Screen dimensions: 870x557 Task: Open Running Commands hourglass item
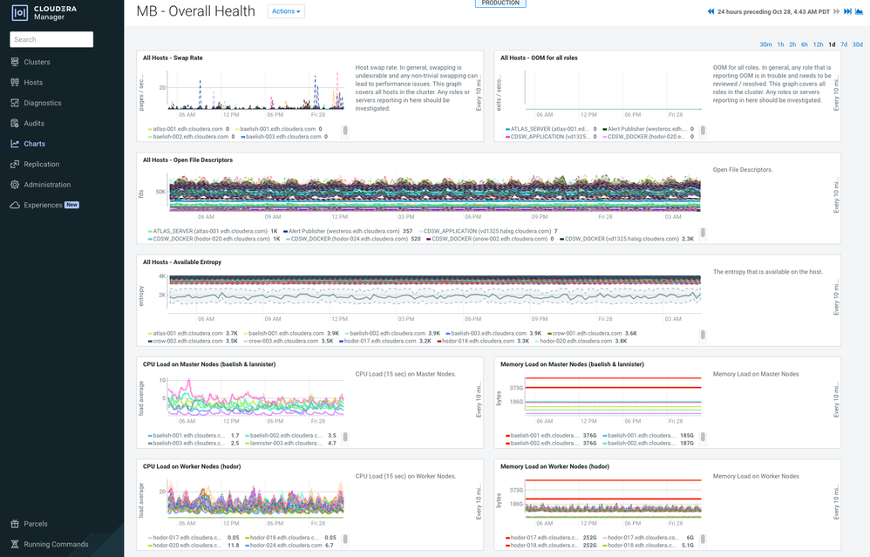[x=15, y=544]
